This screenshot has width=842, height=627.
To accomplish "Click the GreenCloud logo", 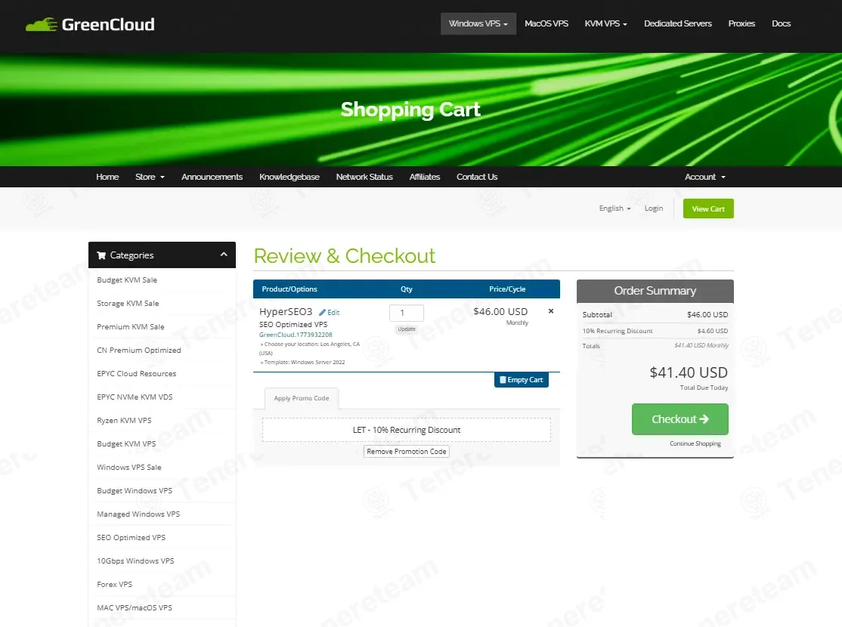I will [x=90, y=24].
